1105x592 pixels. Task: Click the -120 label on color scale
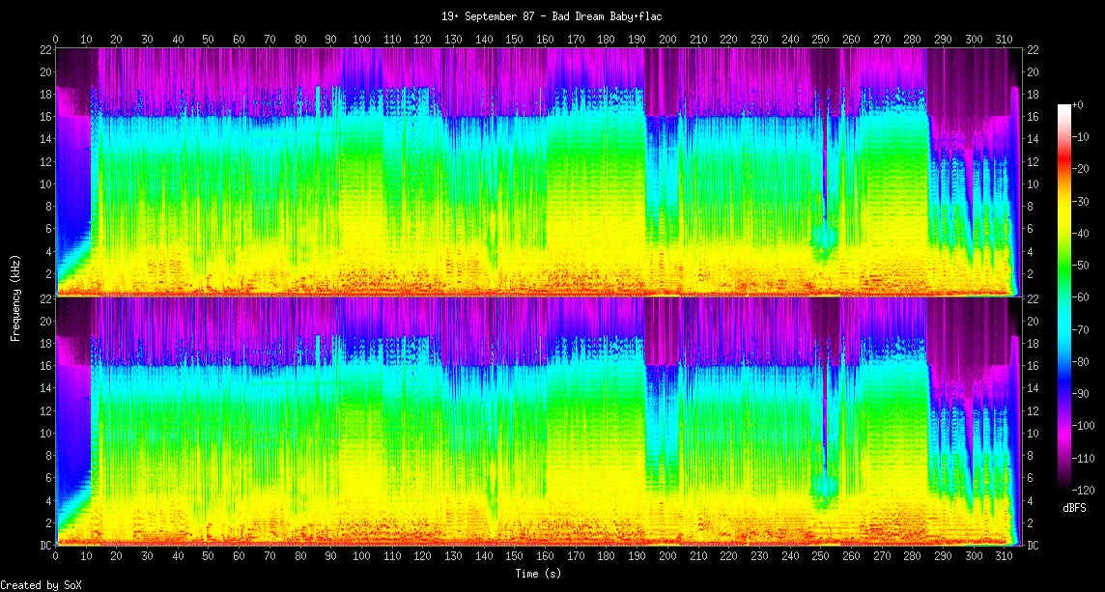click(1084, 489)
